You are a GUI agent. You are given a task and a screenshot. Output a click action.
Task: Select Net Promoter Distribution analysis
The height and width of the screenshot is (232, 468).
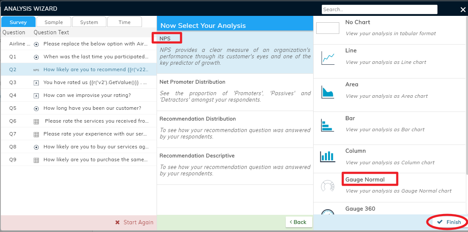tap(235, 93)
